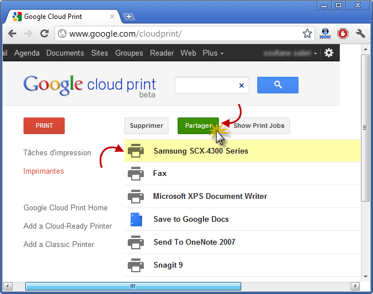Click the vertical scrollbar thumb
This screenshot has height=294, width=373.
click(365, 128)
